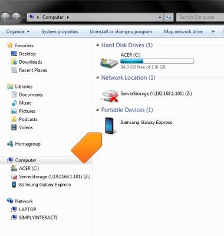
Task: Select ServerStorage (Z:) in navigation pane
Action: pyautogui.click(x=55, y=176)
